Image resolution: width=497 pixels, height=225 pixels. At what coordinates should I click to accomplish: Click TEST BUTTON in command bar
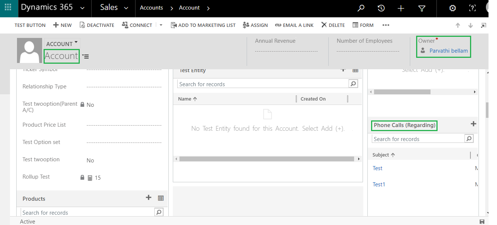pyautogui.click(x=30, y=25)
